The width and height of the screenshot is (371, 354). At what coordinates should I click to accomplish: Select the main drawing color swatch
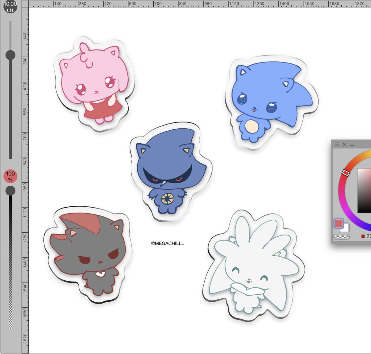click(339, 223)
